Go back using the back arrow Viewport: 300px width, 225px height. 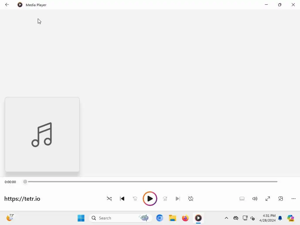pyautogui.click(x=7, y=5)
